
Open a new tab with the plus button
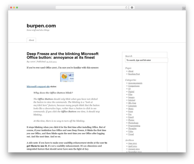coord(184,9)
